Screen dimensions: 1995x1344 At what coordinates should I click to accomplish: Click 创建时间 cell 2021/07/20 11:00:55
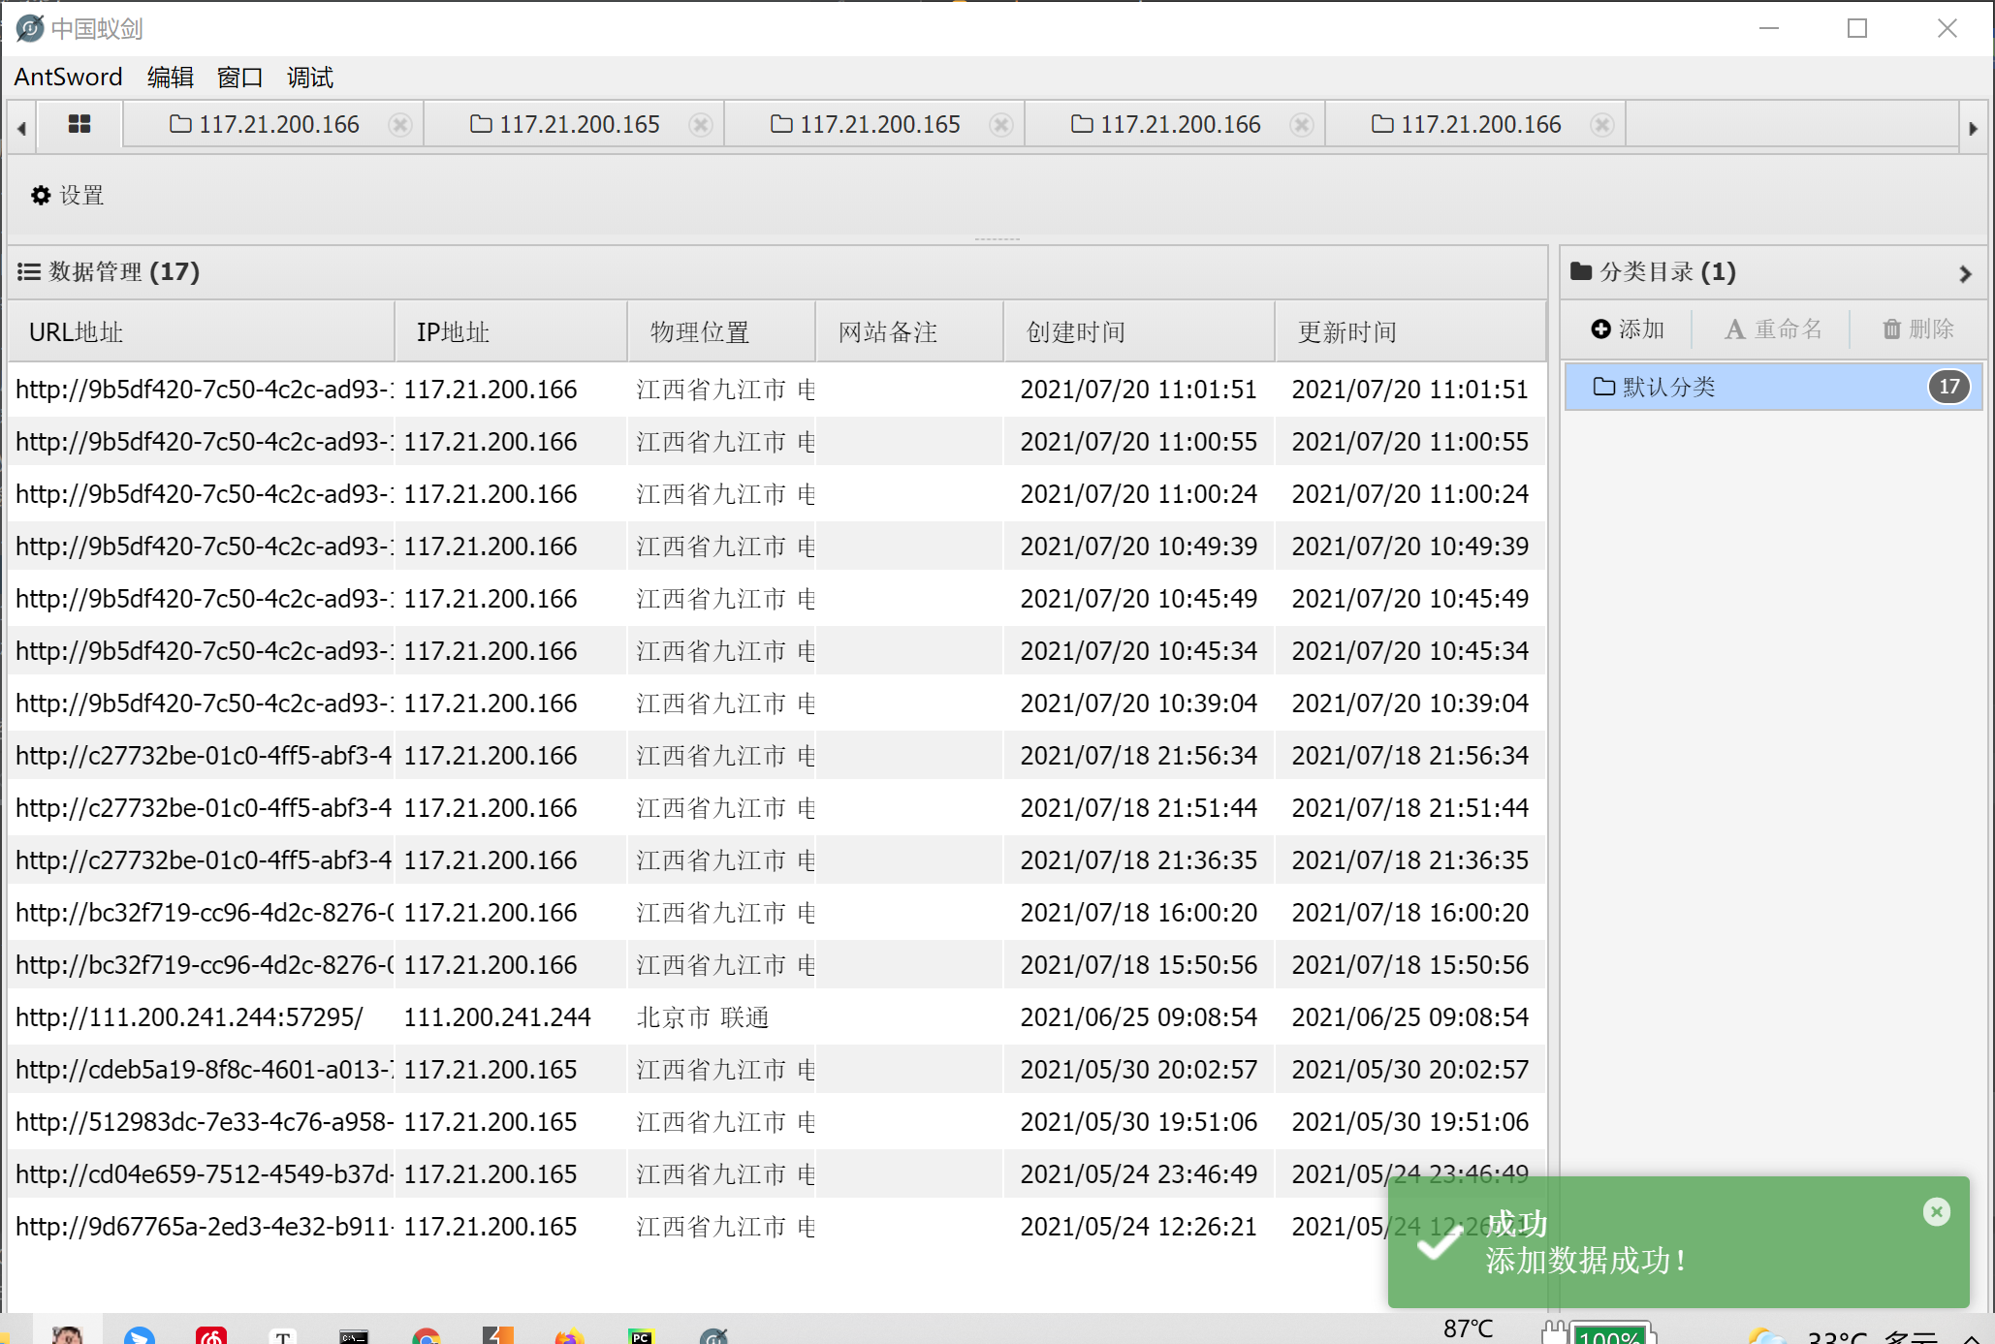1139,442
